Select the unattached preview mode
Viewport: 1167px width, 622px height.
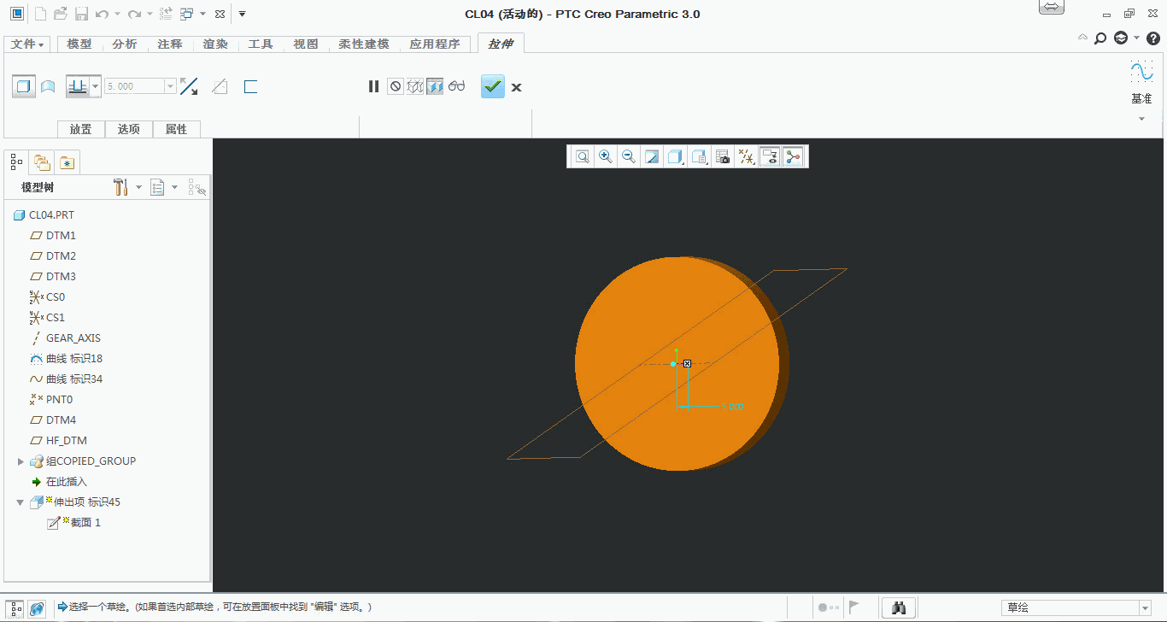pos(415,86)
